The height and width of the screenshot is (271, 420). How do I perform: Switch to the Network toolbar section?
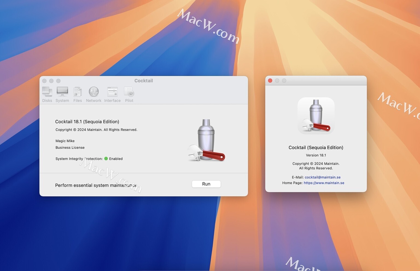[94, 94]
